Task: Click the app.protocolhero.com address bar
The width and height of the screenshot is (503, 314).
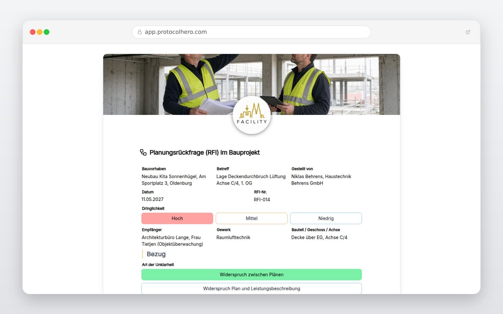Action: point(251,32)
